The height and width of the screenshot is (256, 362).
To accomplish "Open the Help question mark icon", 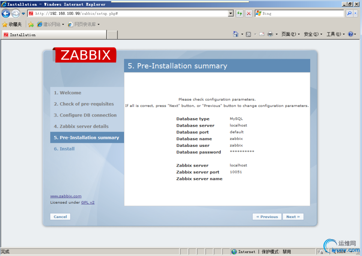I will 350,34.
